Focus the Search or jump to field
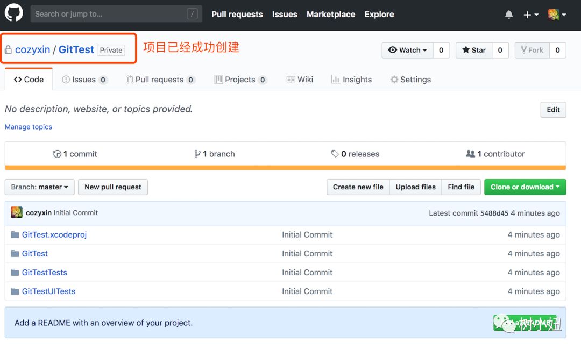The image size is (581, 350). click(116, 14)
